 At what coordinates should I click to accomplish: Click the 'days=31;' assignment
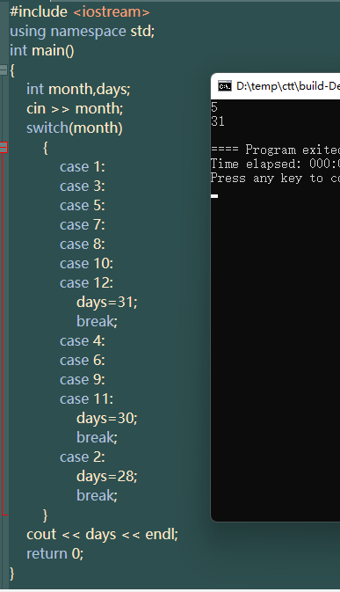(107, 302)
